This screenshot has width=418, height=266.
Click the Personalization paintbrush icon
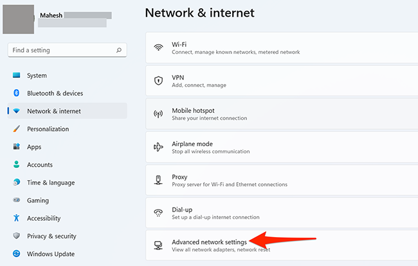(17, 129)
